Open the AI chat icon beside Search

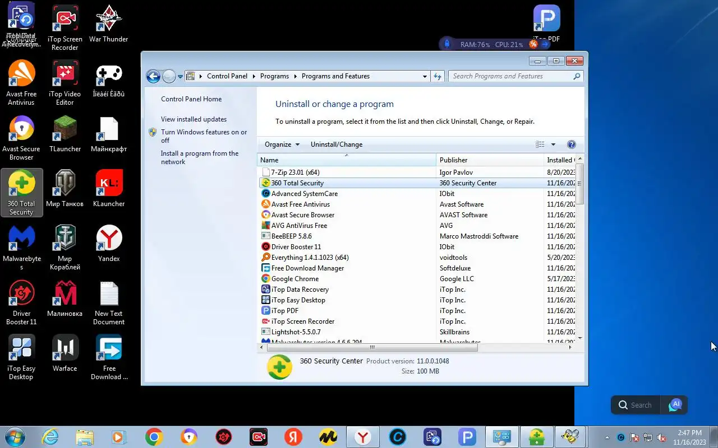675,405
